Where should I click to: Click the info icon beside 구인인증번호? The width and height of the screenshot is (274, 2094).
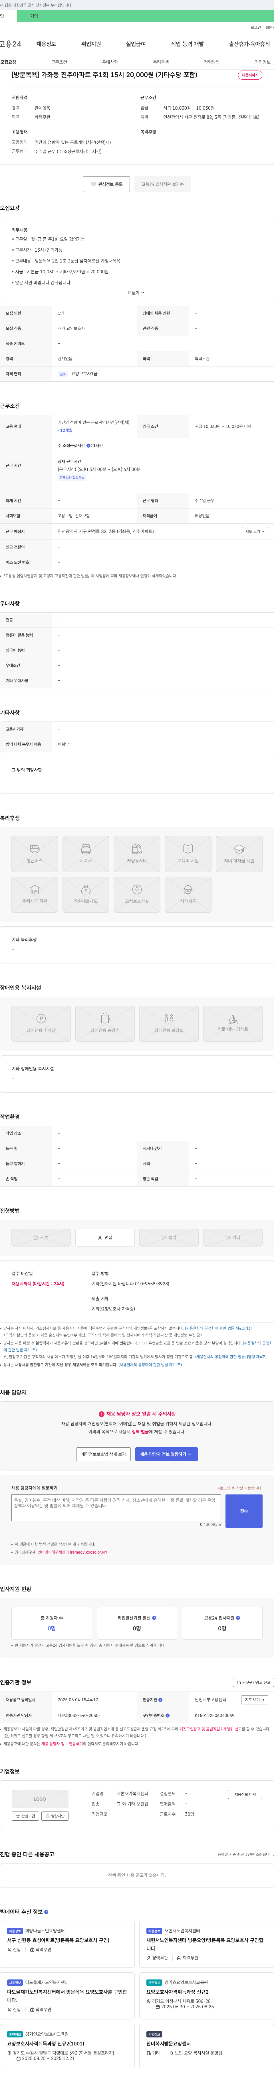168,1715
